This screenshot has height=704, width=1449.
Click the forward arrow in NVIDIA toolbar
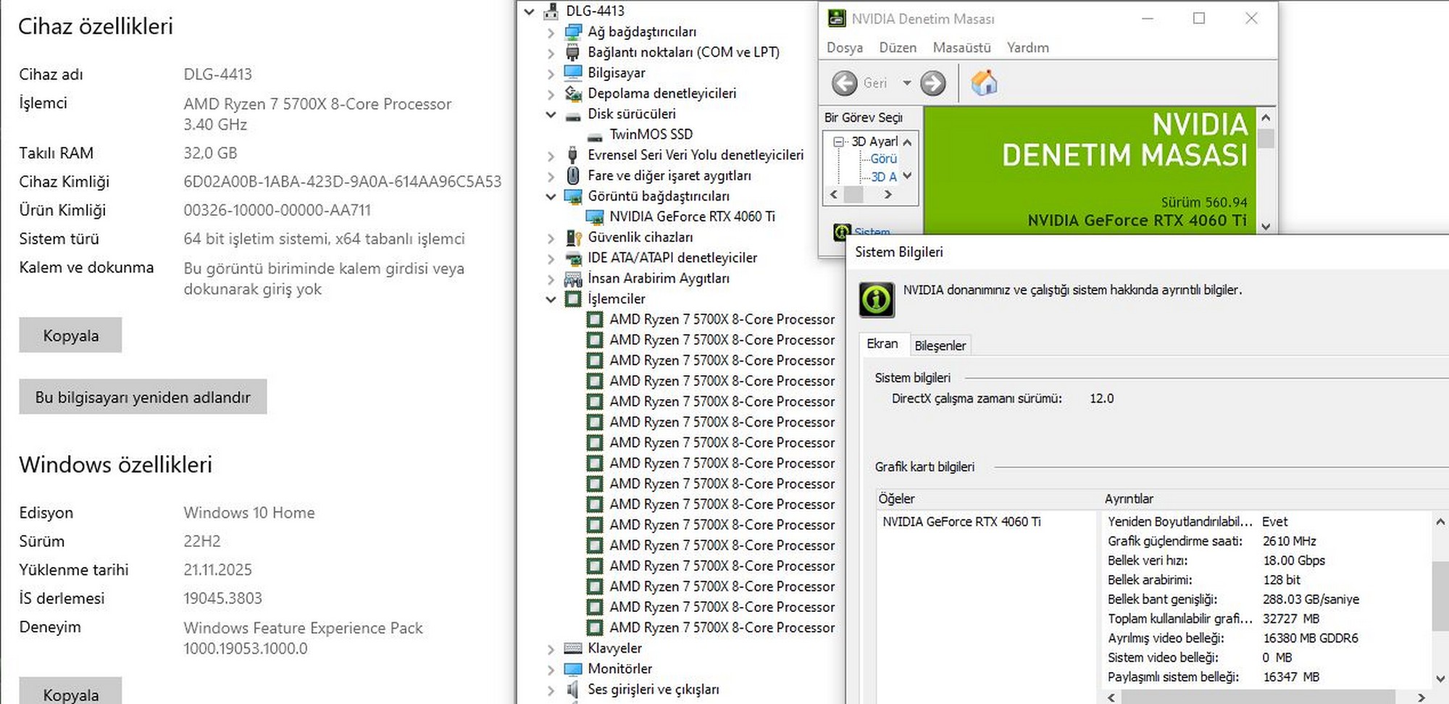(932, 83)
